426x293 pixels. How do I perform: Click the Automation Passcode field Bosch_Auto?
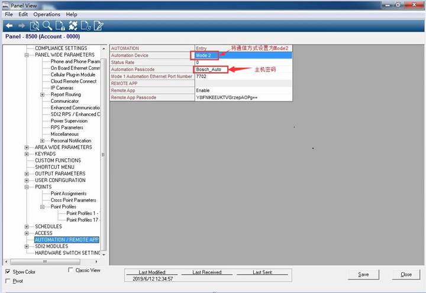coord(211,69)
